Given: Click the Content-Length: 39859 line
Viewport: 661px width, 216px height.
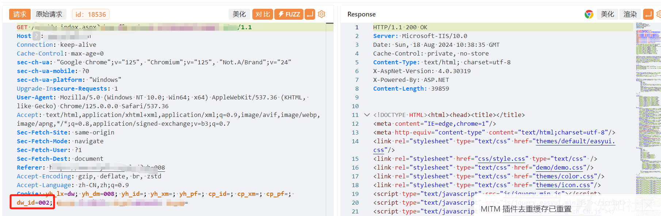Looking at the screenshot, I should (411, 88).
